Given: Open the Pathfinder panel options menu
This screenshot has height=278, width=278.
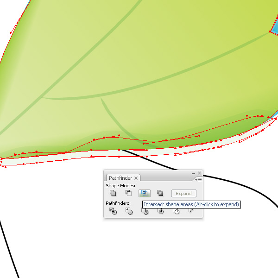Looking at the screenshot, I should (x=198, y=180).
